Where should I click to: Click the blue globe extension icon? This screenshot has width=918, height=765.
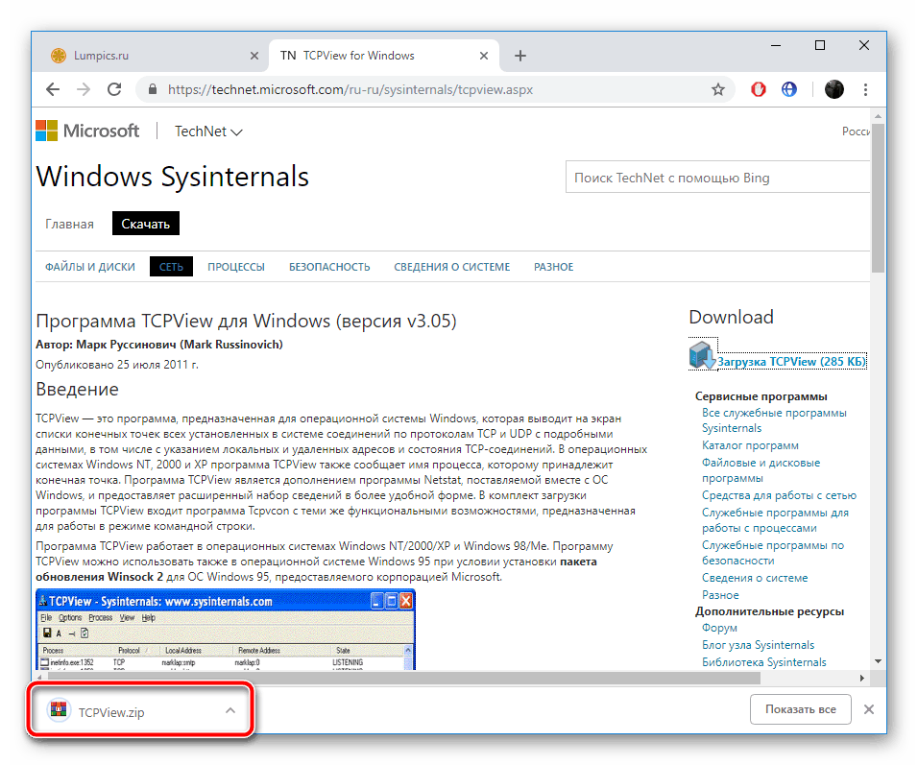tap(788, 88)
